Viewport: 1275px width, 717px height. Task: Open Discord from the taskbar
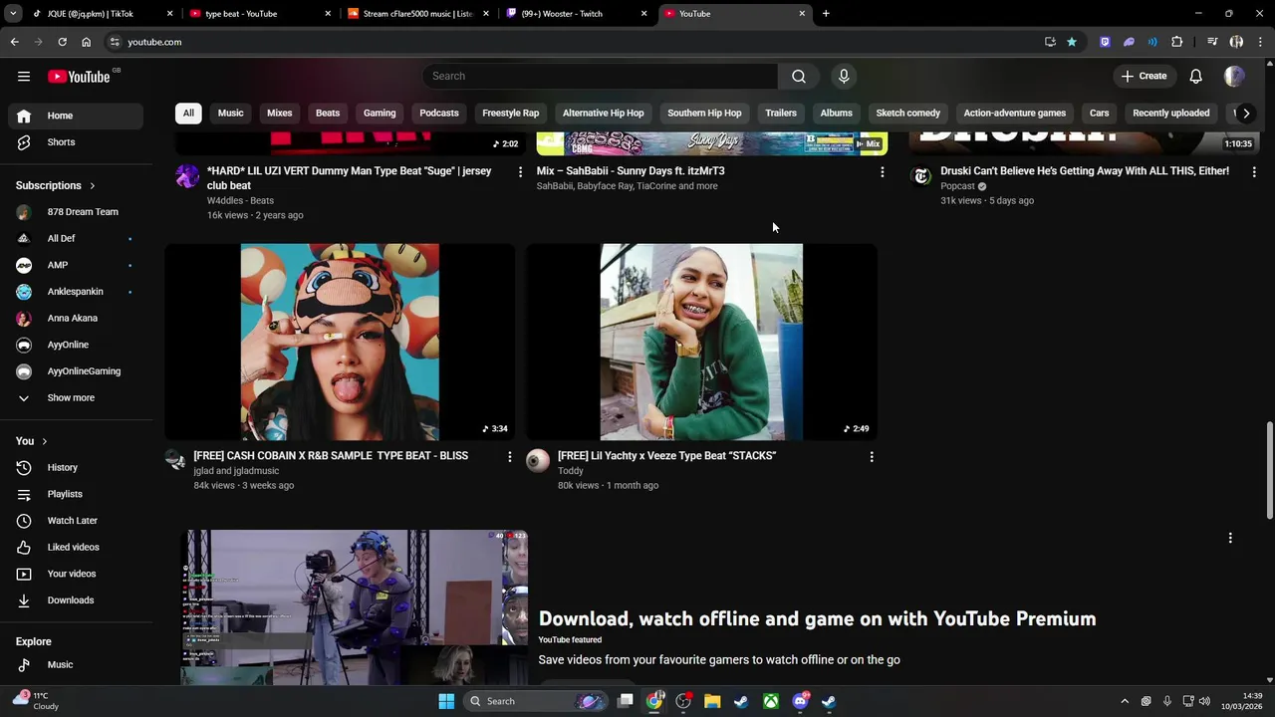[x=800, y=701]
